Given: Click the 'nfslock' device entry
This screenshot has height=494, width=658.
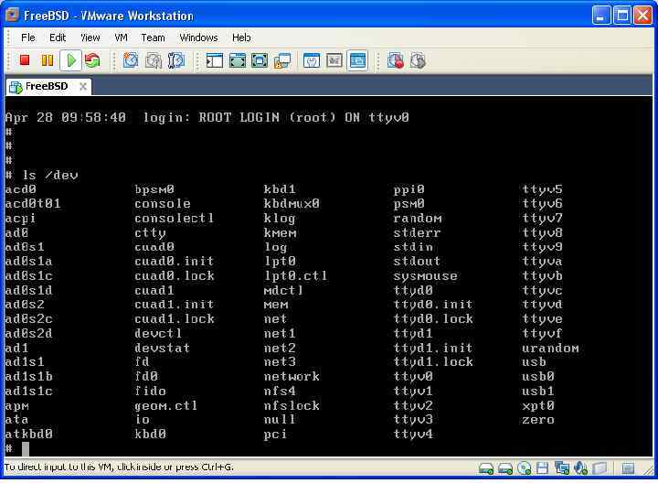Looking at the screenshot, I should pyautogui.click(x=292, y=406).
